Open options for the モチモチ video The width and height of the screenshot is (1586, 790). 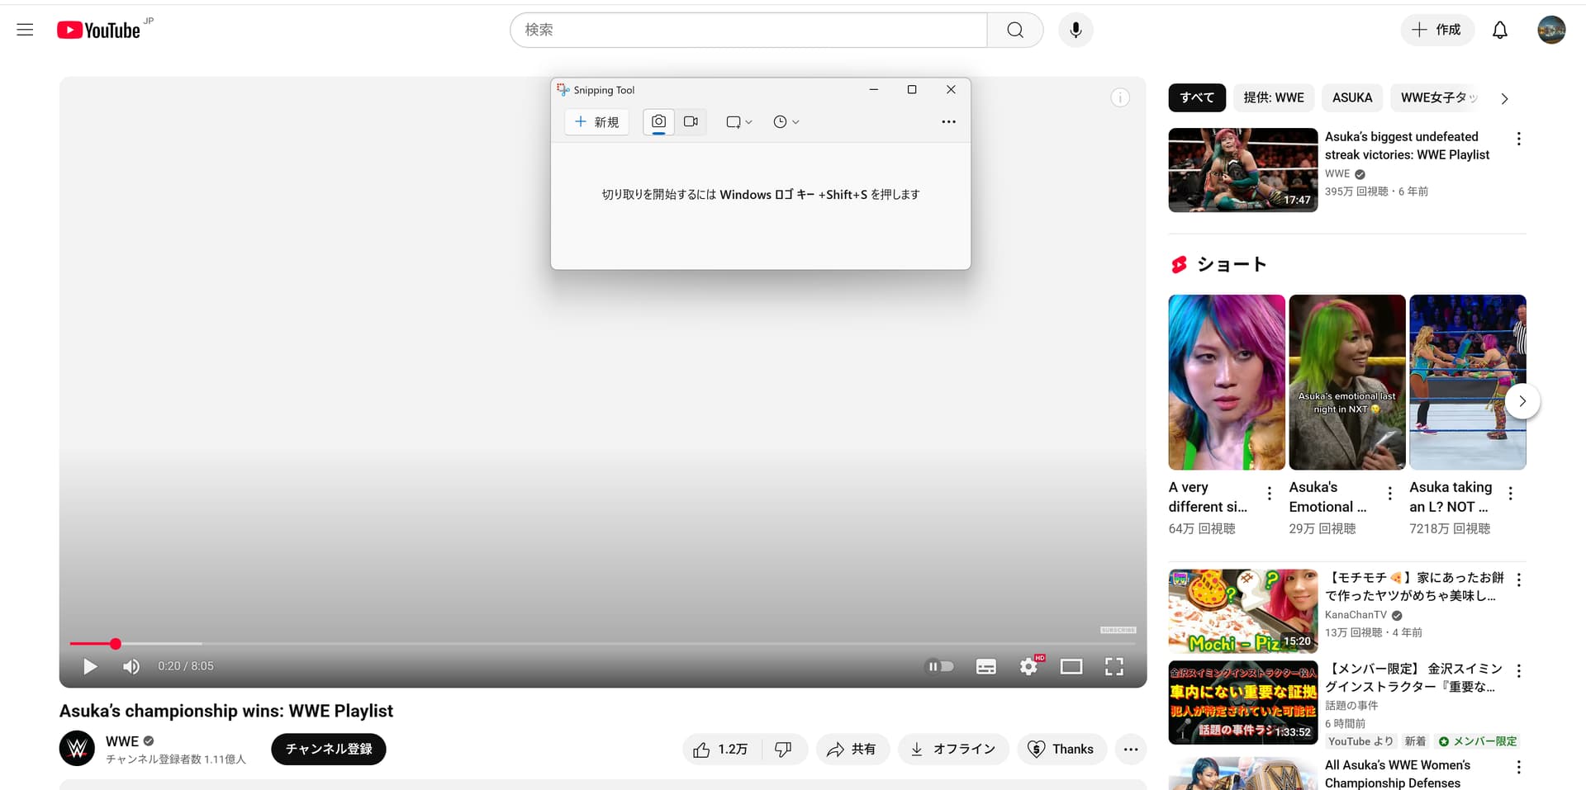[x=1518, y=579]
